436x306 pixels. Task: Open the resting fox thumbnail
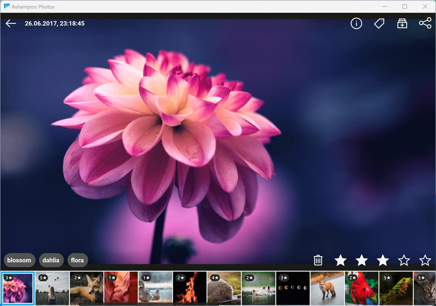[87, 288]
